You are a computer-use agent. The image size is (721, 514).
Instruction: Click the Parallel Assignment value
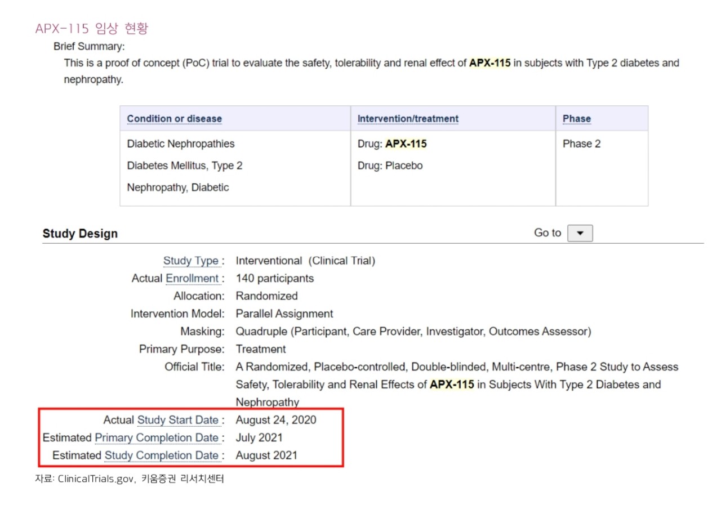[284, 314]
